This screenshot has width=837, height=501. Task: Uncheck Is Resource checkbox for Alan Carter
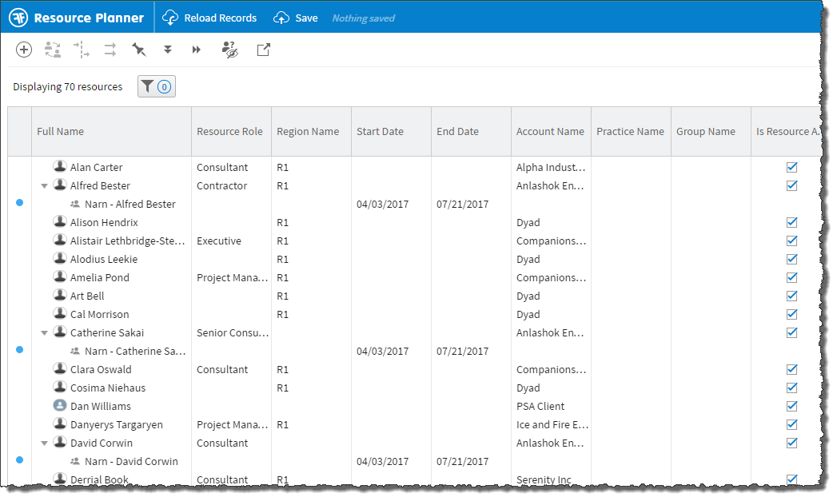point(792,168)
